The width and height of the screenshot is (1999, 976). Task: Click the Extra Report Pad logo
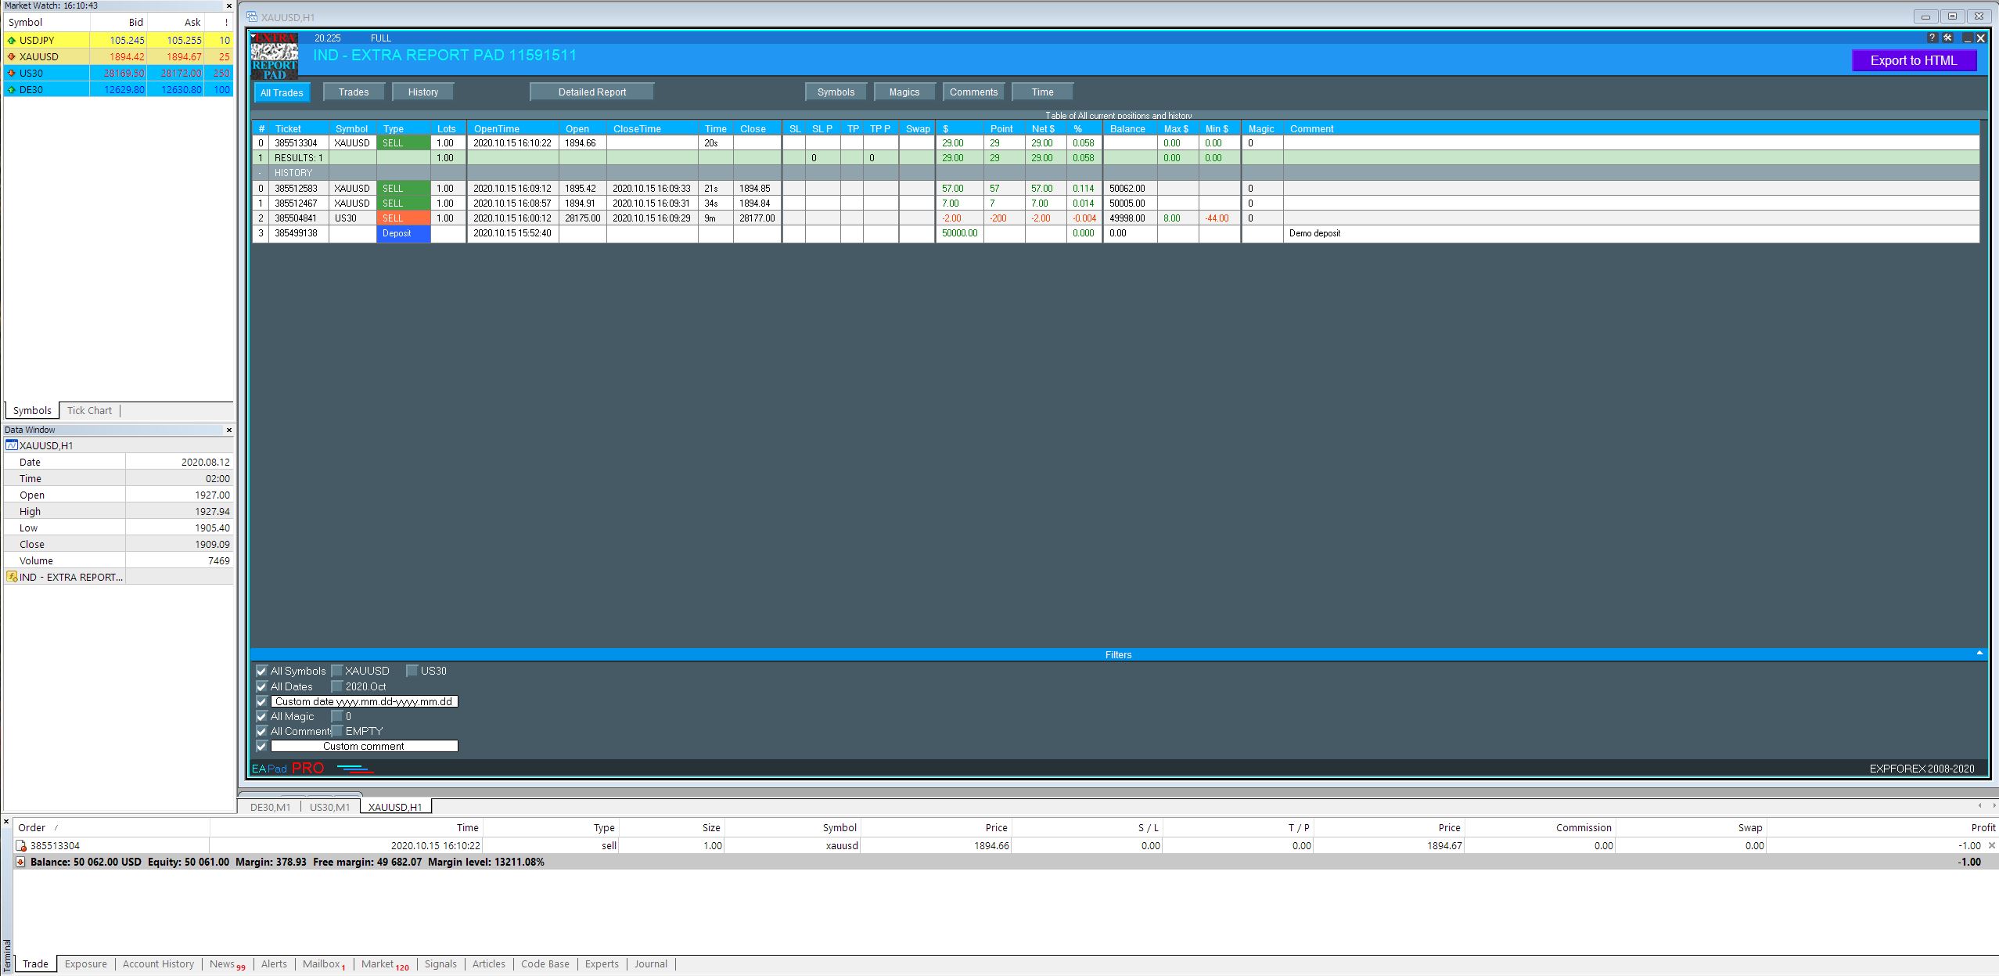[275, 56]
